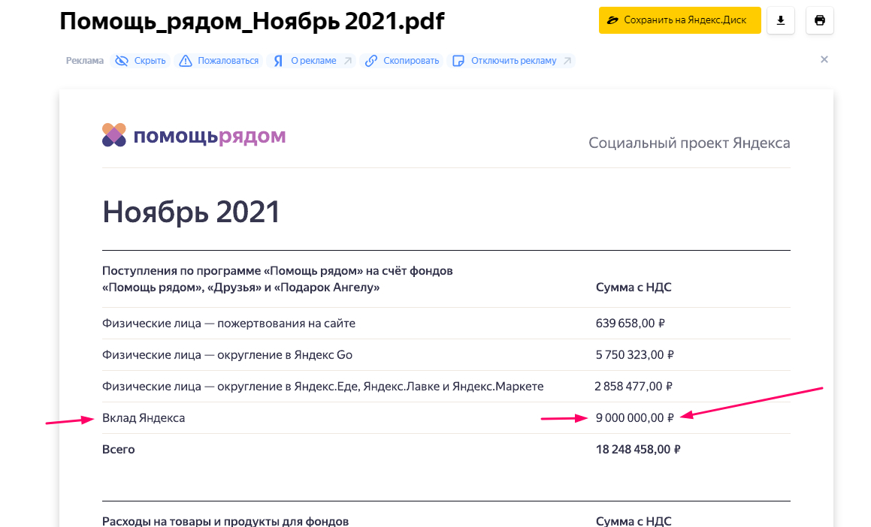Report the ad via Пожаловаться label
Viewport: 871px width, 527px height.
[x=228, y=61]
